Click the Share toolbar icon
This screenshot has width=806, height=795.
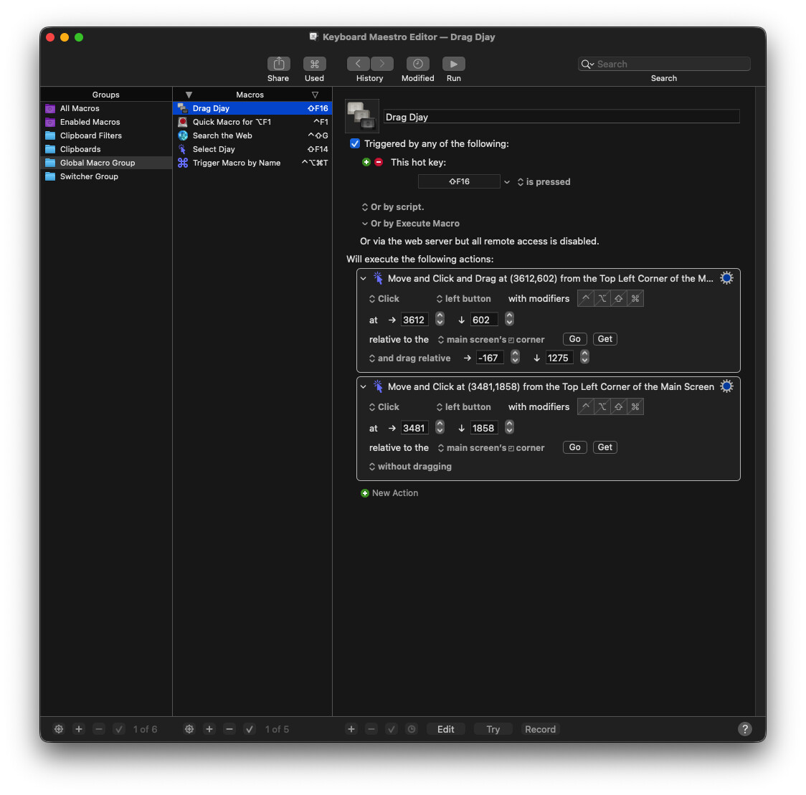click(x=278, y=65)
